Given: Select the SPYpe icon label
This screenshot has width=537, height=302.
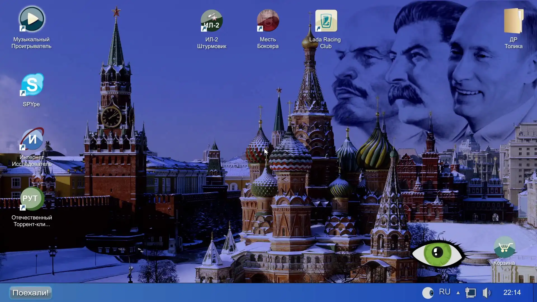Looking at the screenshot, I should click(x=31, y=104).
